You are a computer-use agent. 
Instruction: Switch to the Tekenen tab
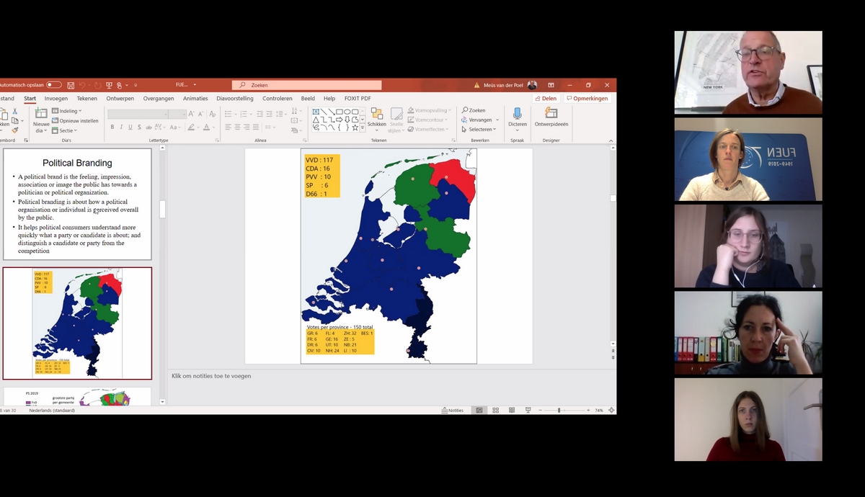[x=87, y=99]
